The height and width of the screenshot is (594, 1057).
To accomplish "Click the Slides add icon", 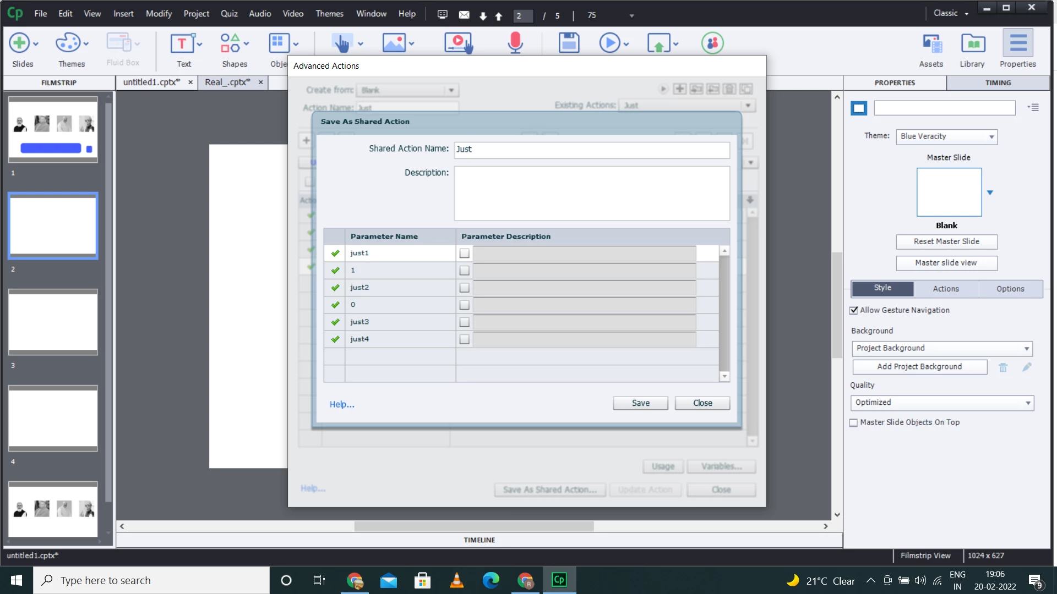I will (x=19, y=43).
